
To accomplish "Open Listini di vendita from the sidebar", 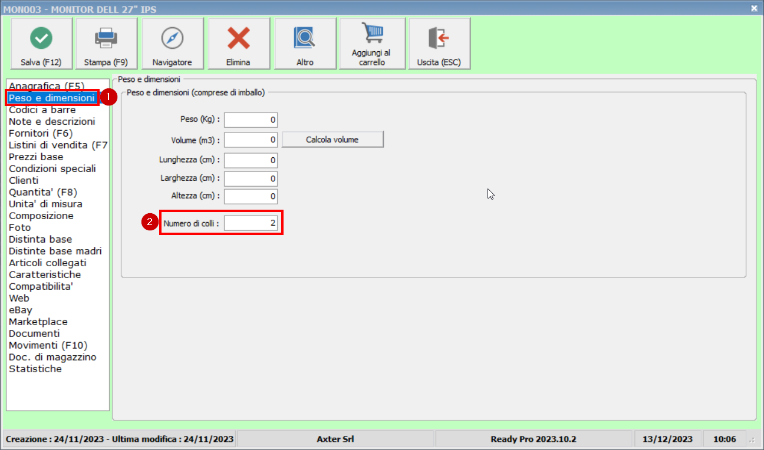I will pos(58,145).
